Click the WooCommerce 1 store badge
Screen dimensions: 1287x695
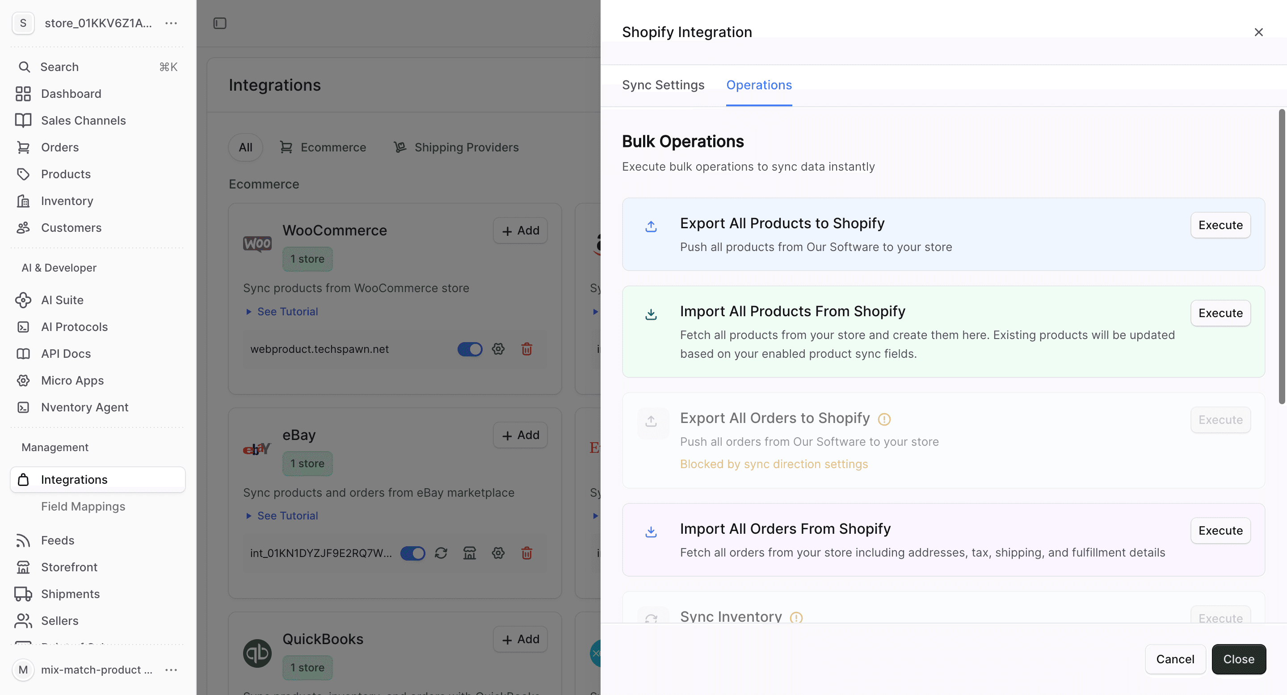pyautogui.click(x=307, y=259)
